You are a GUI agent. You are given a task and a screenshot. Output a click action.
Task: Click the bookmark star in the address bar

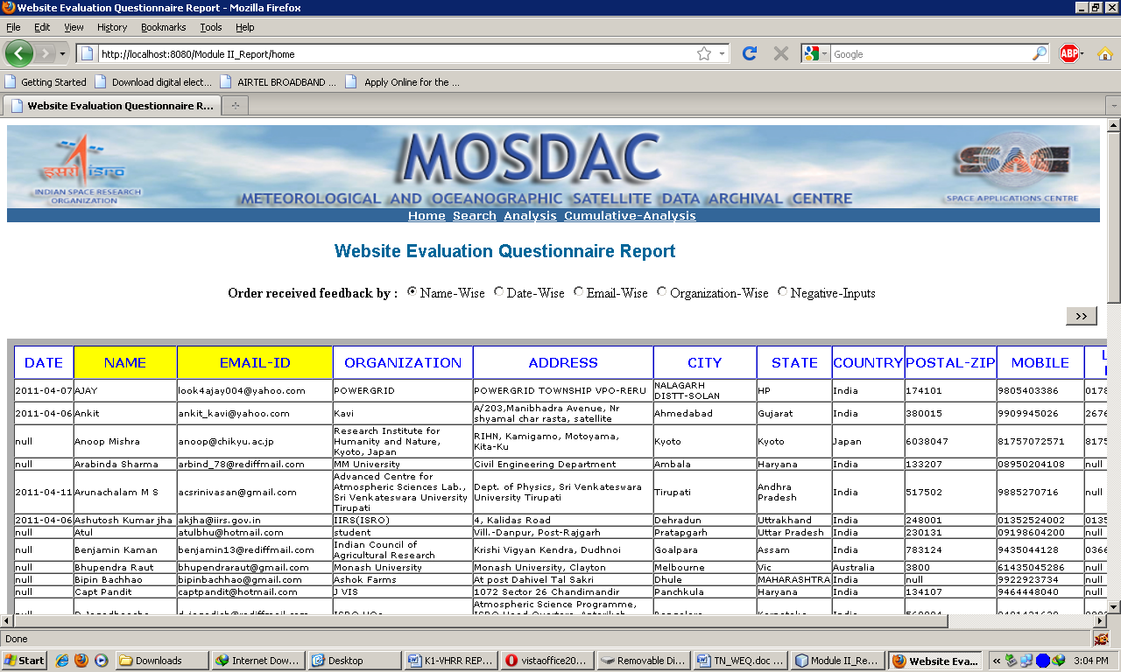pyautogui.click(x=704, y=53)
